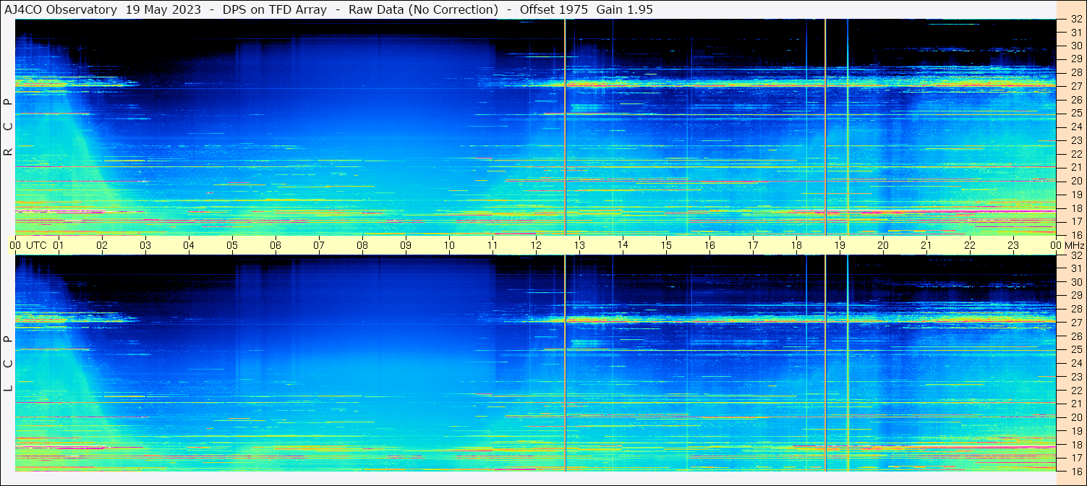Select the 12 hour marker on the time axis
Screen dimensions: 1087x486
pyautogui.click(x=536, y=245)
